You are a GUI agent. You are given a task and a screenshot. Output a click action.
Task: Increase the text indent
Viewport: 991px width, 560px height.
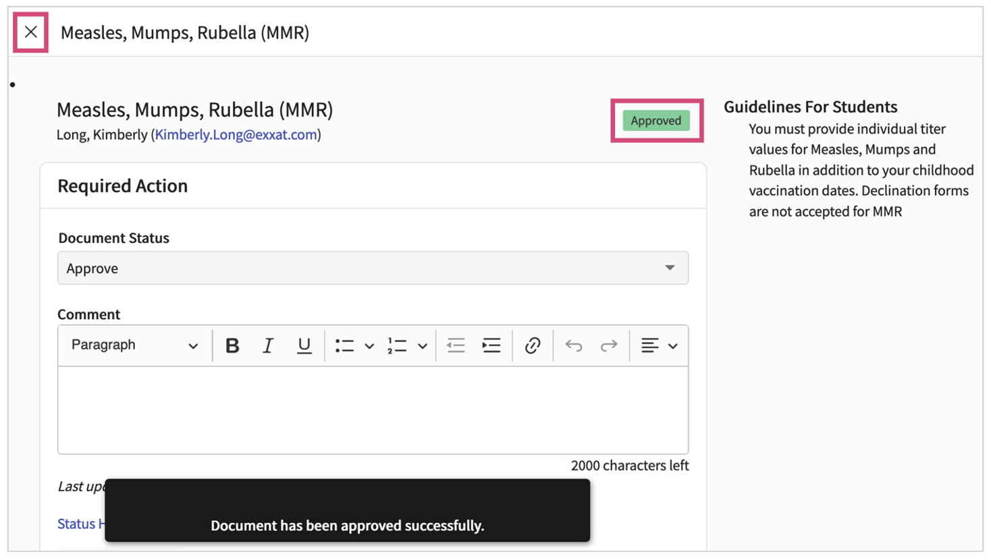pyautogui.click(x=491, y=345)
